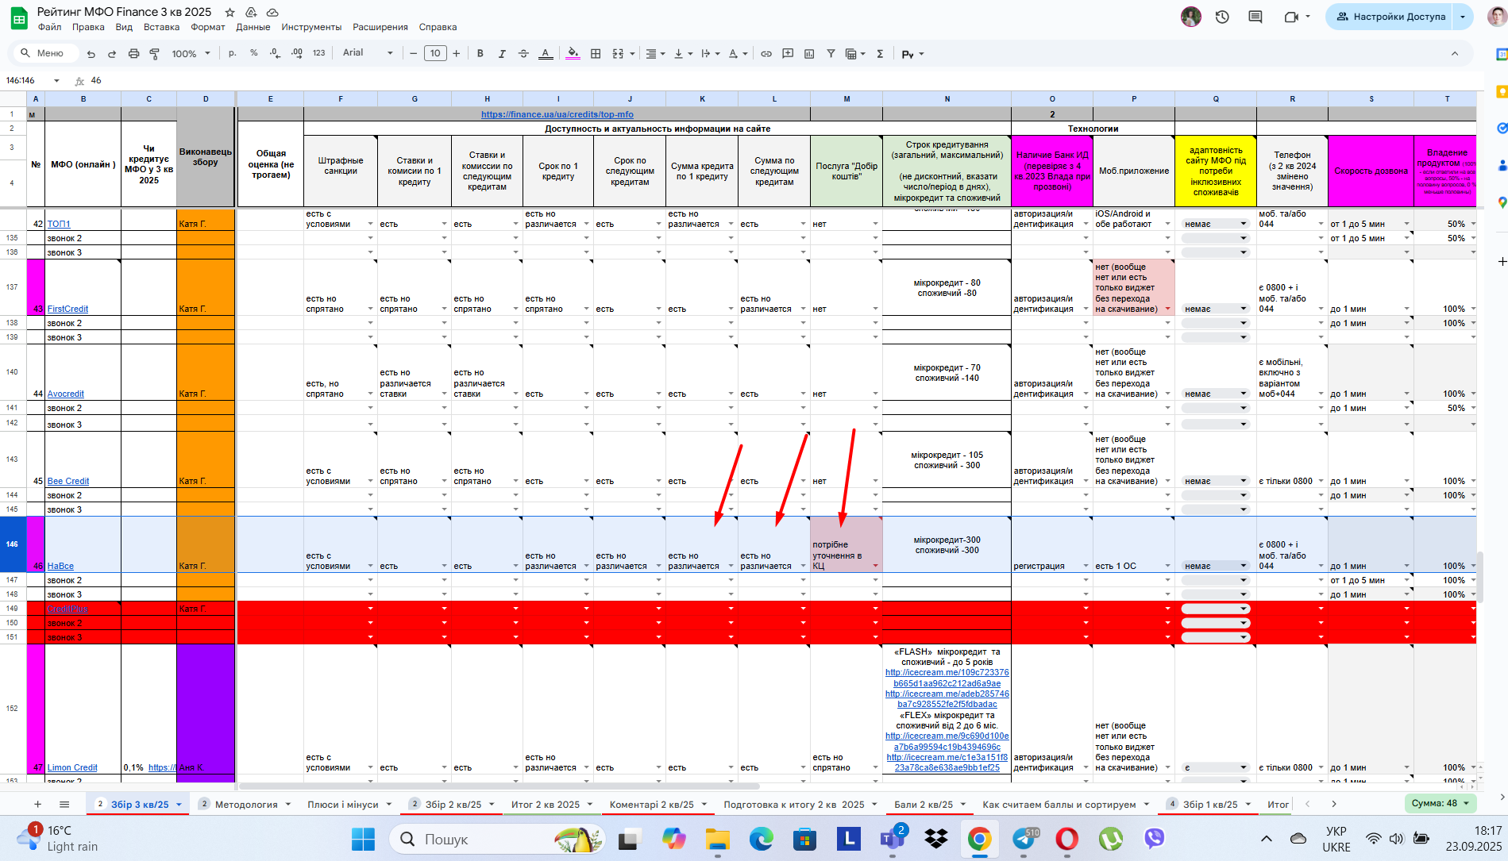Open the Borders tool
The height and width of the screenshot is (861, 1508).
click(596, 54)
